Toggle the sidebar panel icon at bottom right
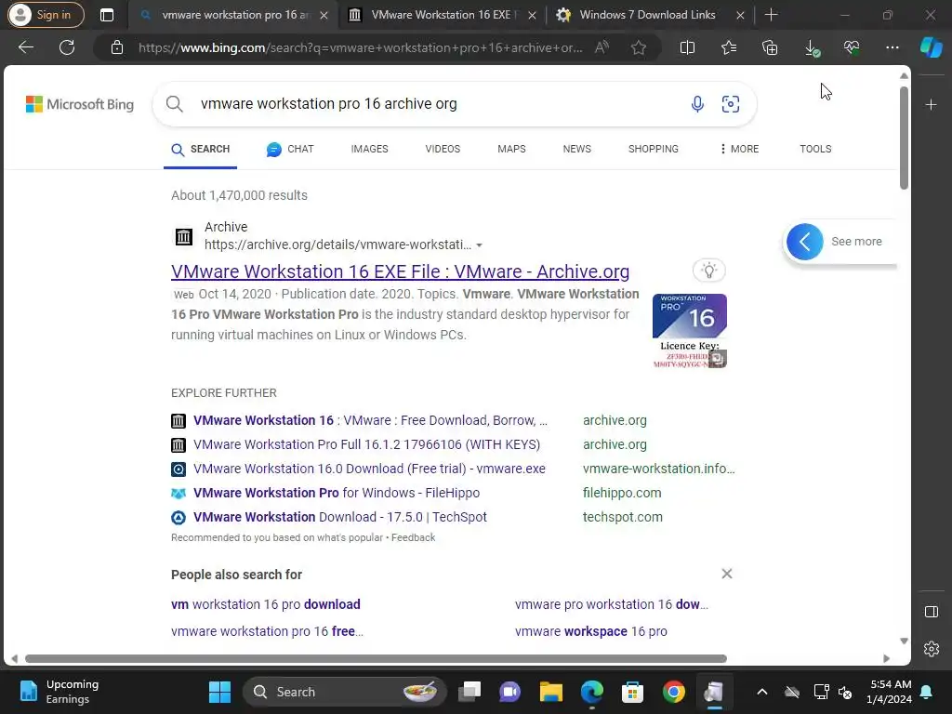Image resolution: width=952 pixels, height=714 pixels. [x=932, y=612]
